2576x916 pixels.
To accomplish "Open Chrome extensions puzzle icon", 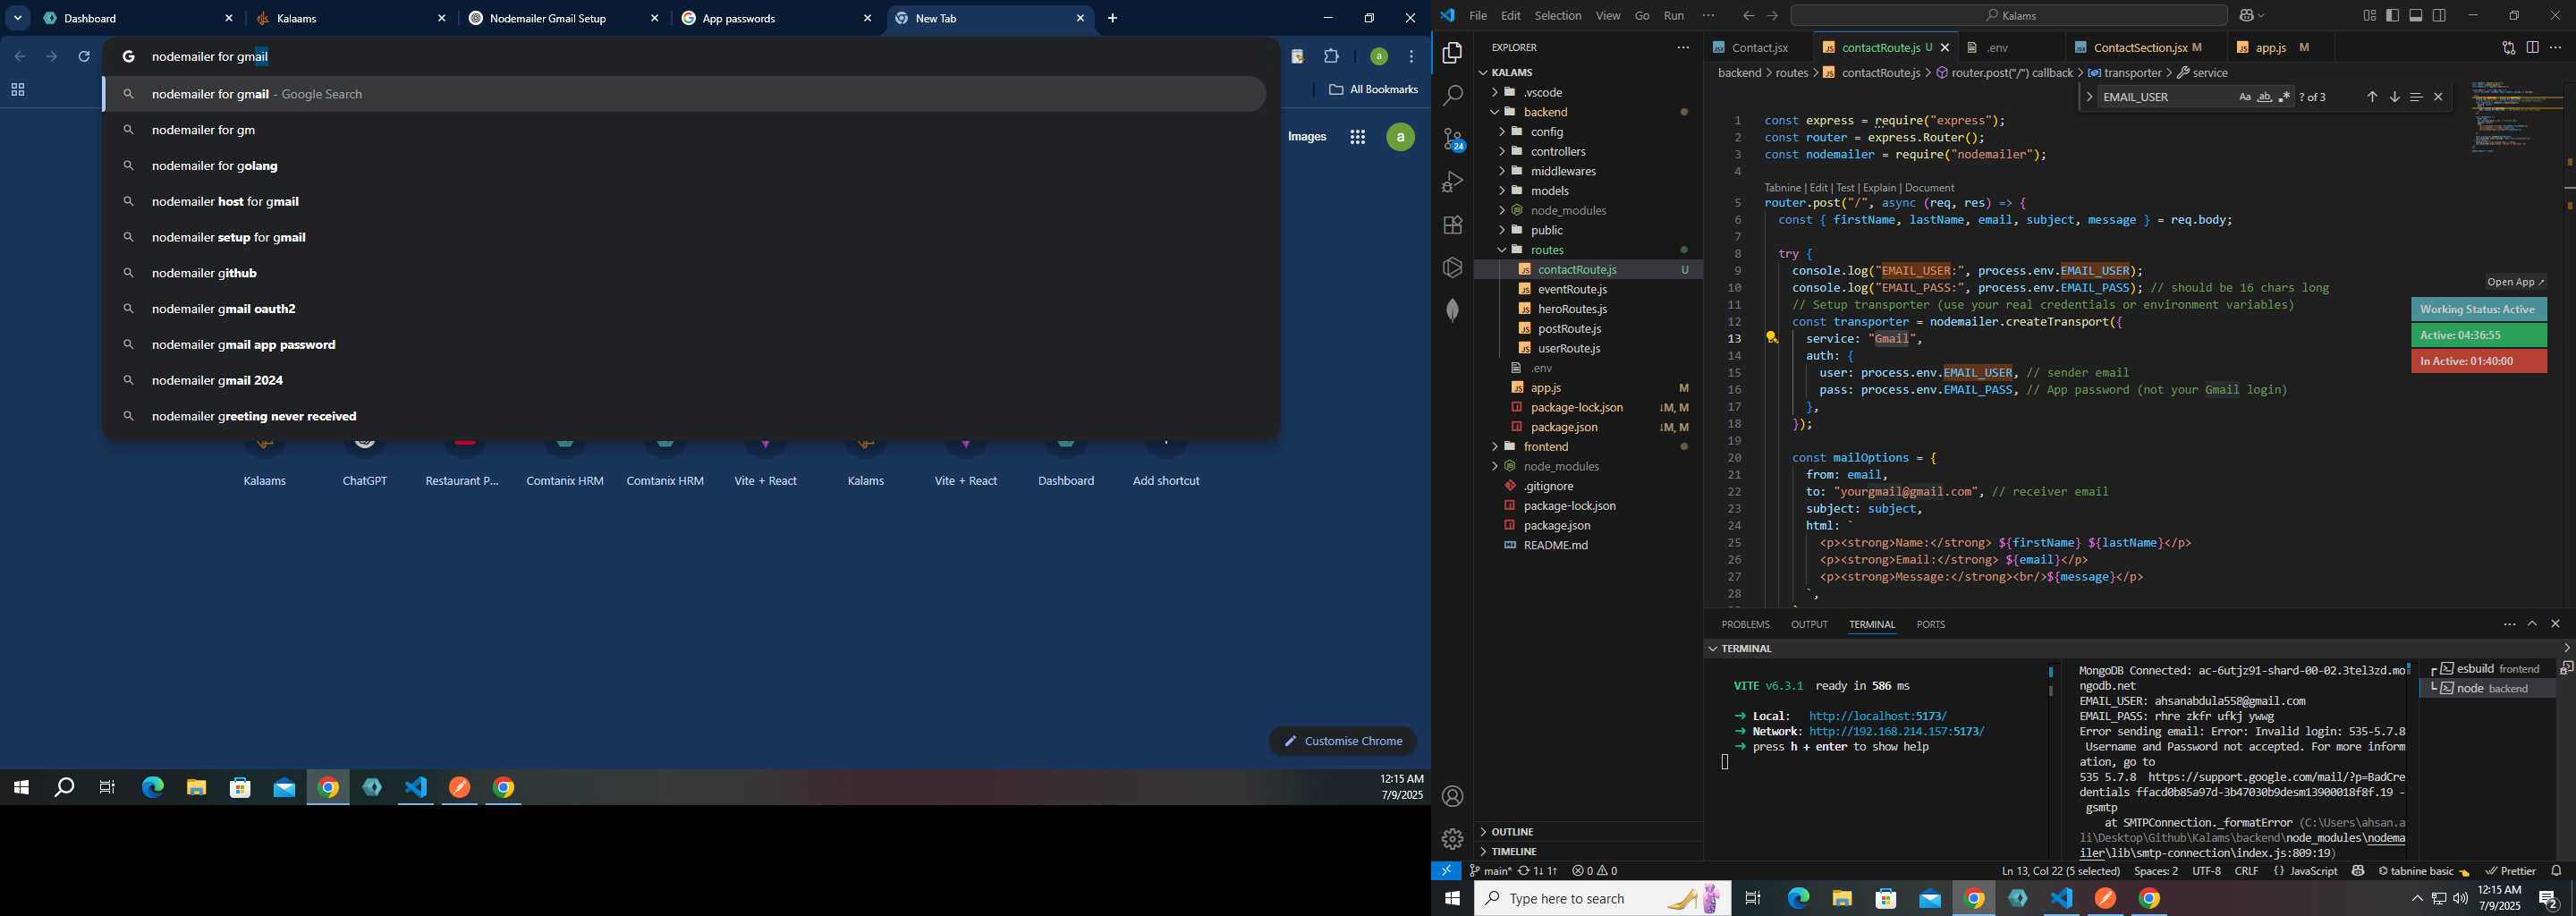I will pos(1331,57).
